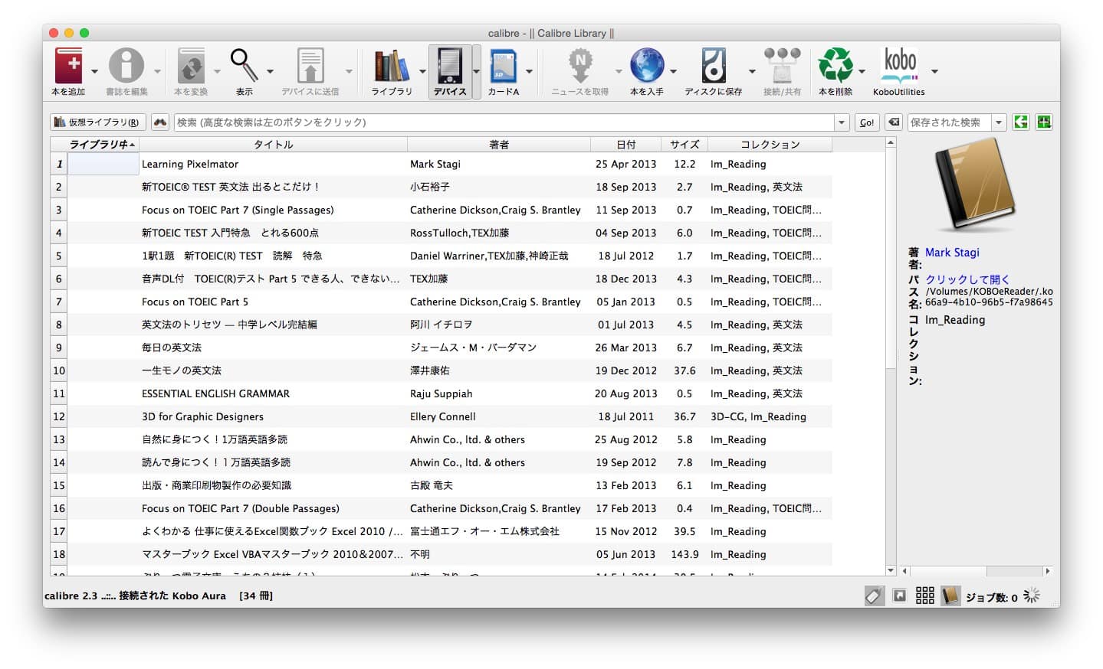Image resolution: width=1103 pixels, height=669 pixels.
Task: Toggle the book details panel button
Action: [950, 596]
